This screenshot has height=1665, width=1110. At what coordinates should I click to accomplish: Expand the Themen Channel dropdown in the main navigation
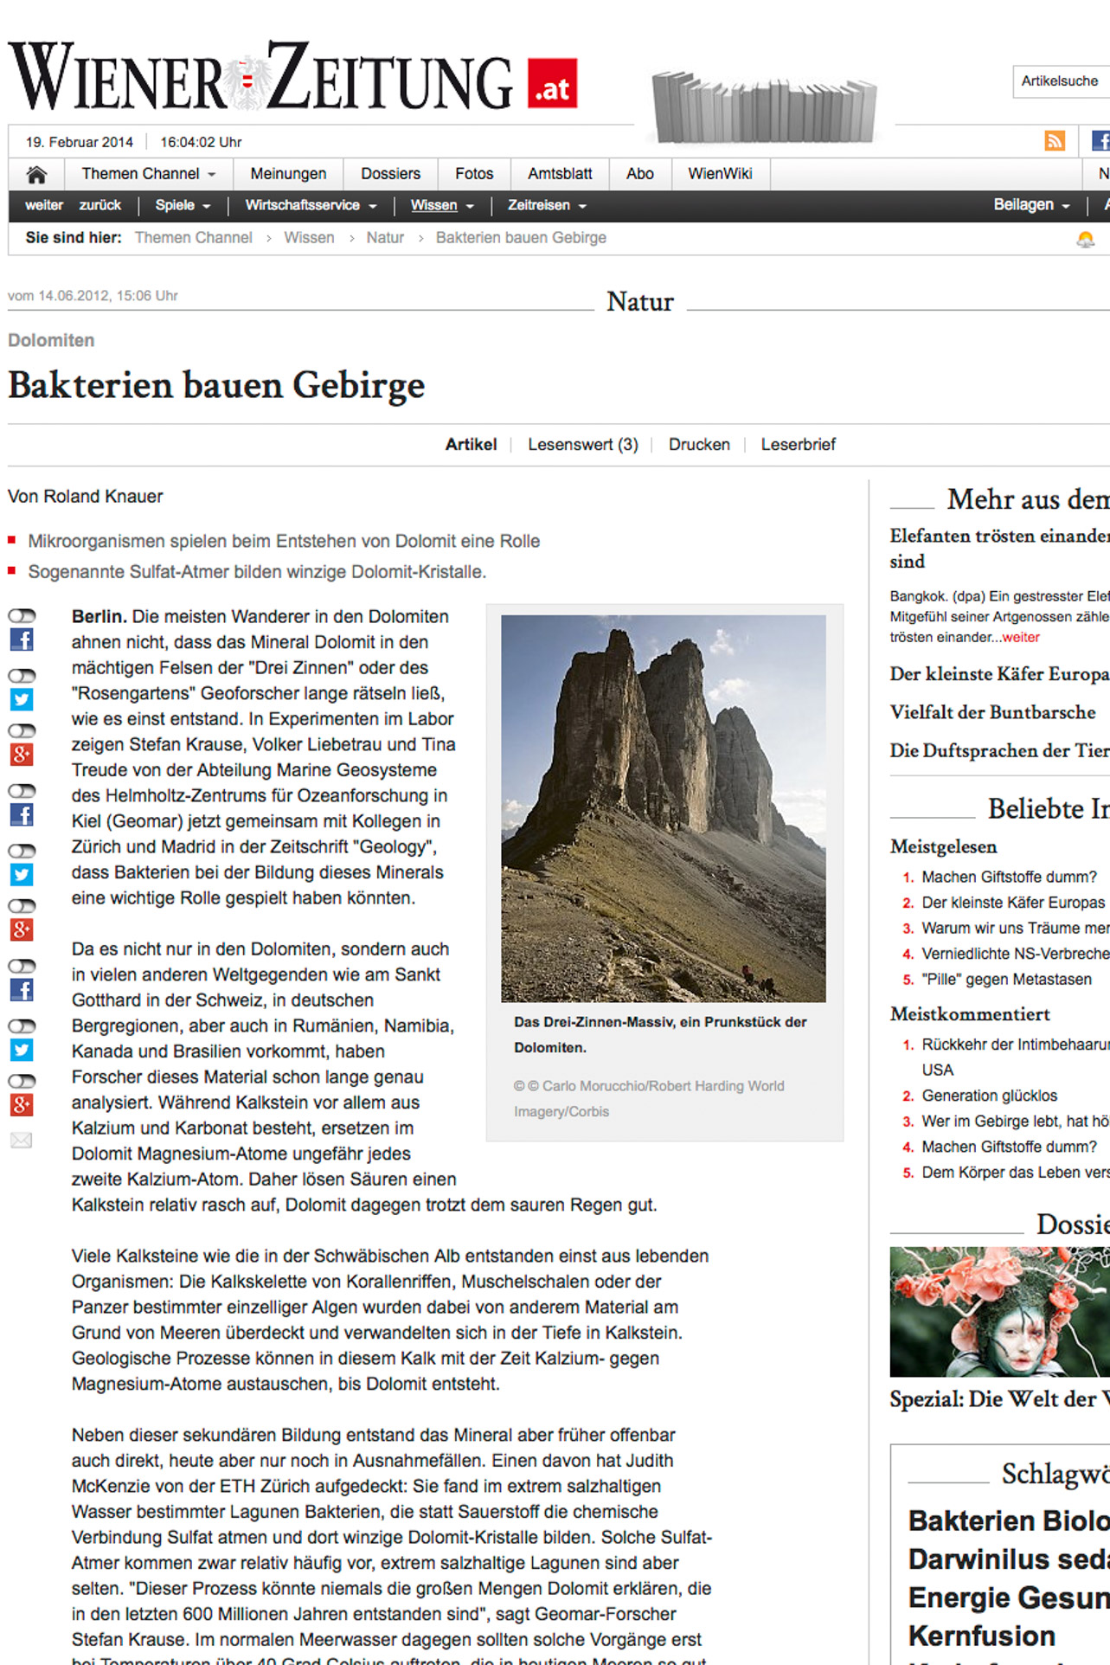pyautogui.click(x=148, y=174)
